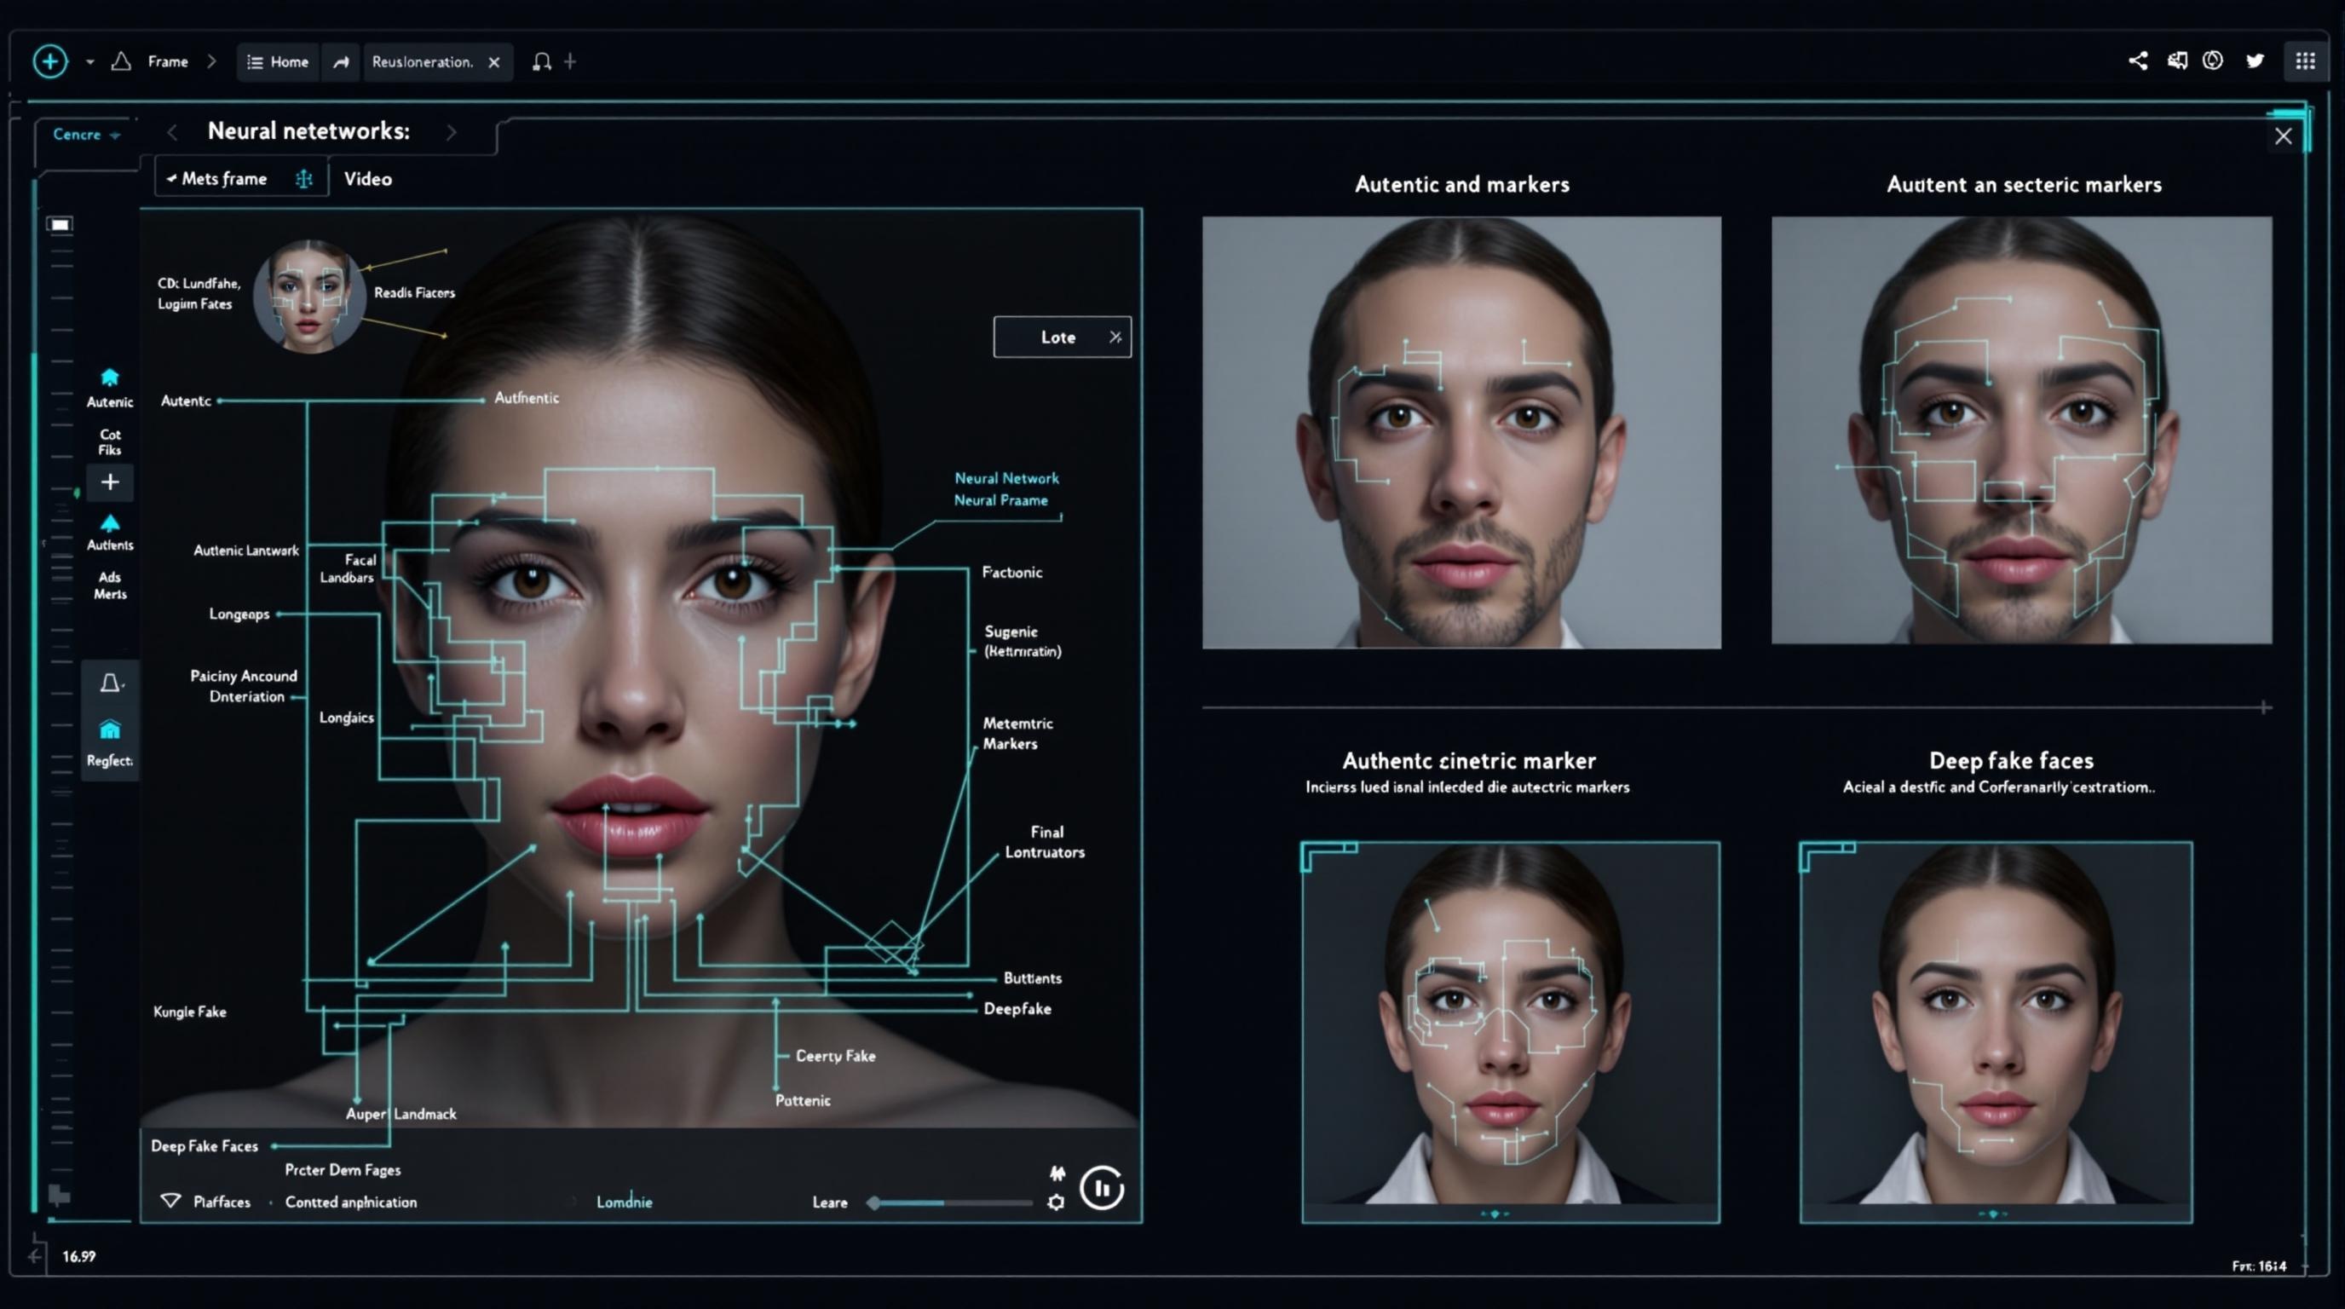Screen dimensions: 2345x1309
Task: Switch to the Video tab
Action: click(x=368, y=178)
